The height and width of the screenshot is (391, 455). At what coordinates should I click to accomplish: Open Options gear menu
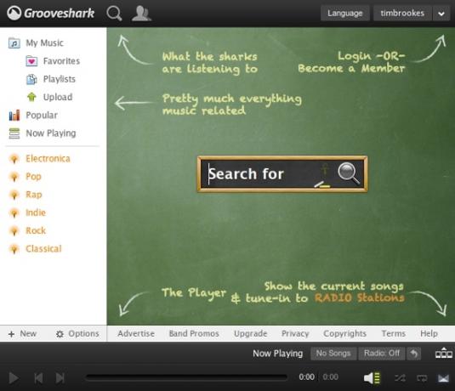tap(77, 333)
